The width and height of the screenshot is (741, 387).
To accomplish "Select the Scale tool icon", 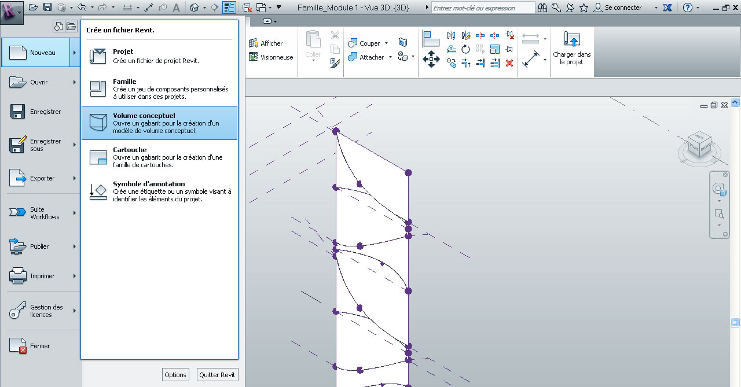I will click(495, 49).
